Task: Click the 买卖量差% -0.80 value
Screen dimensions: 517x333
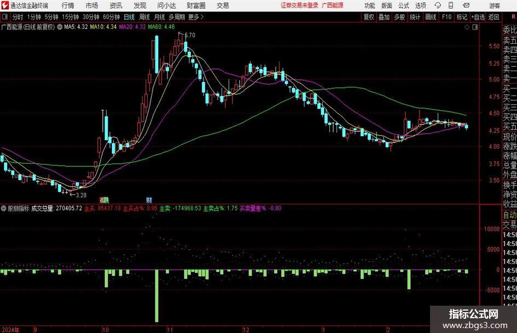Action: (260, 208)
